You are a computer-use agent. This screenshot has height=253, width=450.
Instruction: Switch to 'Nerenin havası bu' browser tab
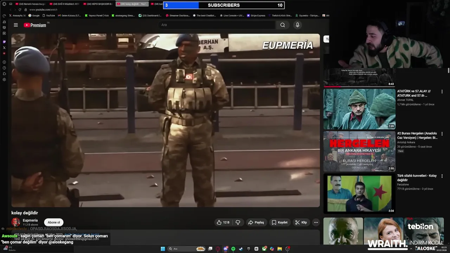30,4
